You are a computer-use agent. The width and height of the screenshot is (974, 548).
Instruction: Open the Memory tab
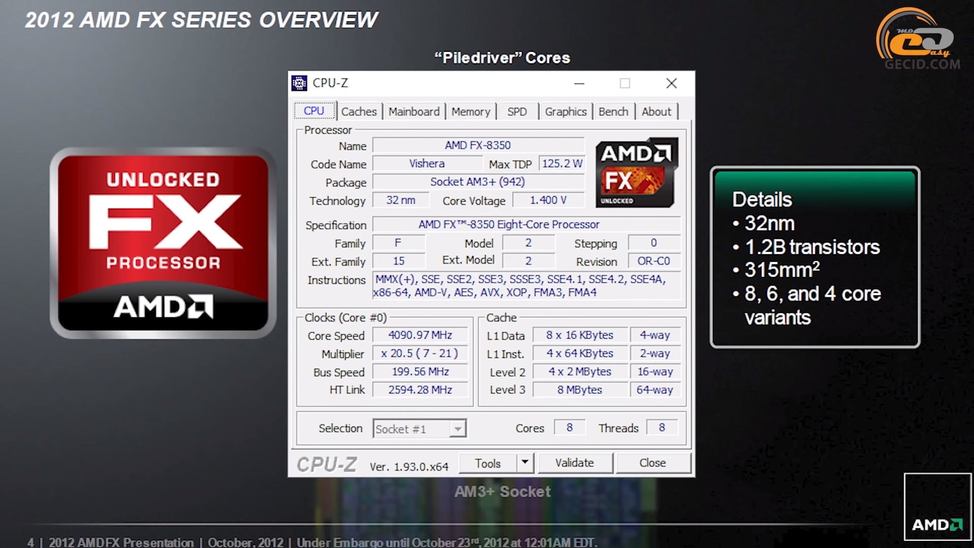pyautogui.click(x=471, y=112)
